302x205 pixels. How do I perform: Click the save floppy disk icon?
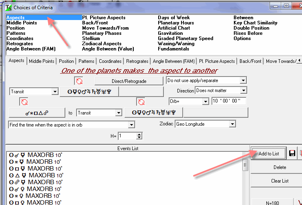click(292, 153)
